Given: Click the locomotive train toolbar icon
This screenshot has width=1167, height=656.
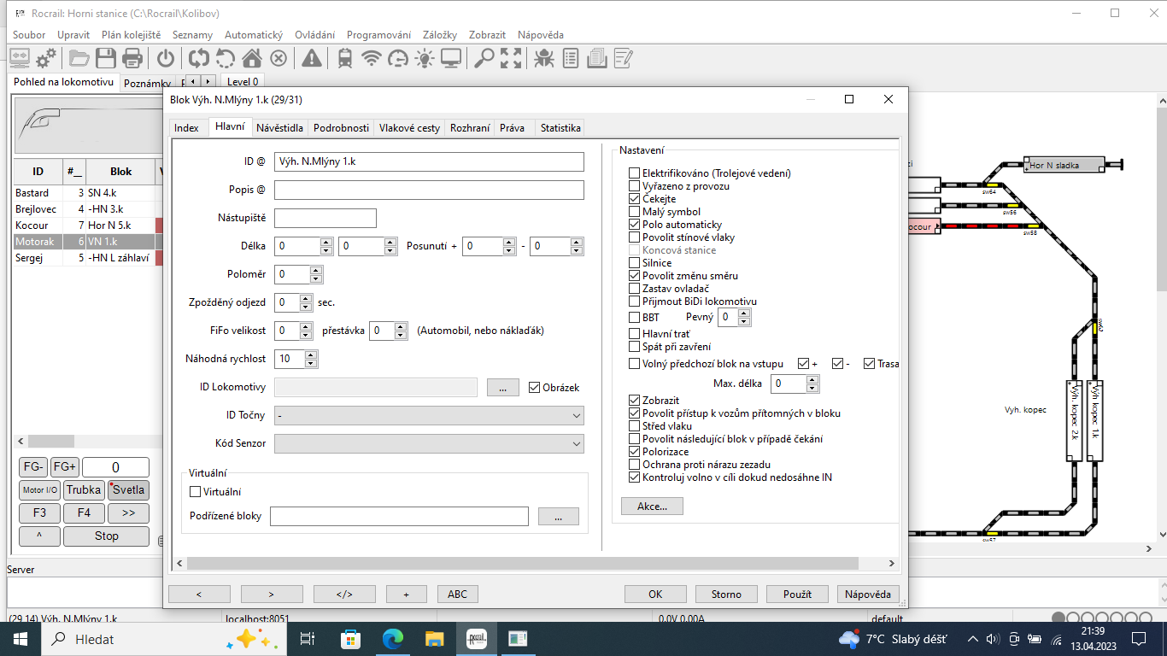Looking at the screenshot, I should [x=345, y=58].
